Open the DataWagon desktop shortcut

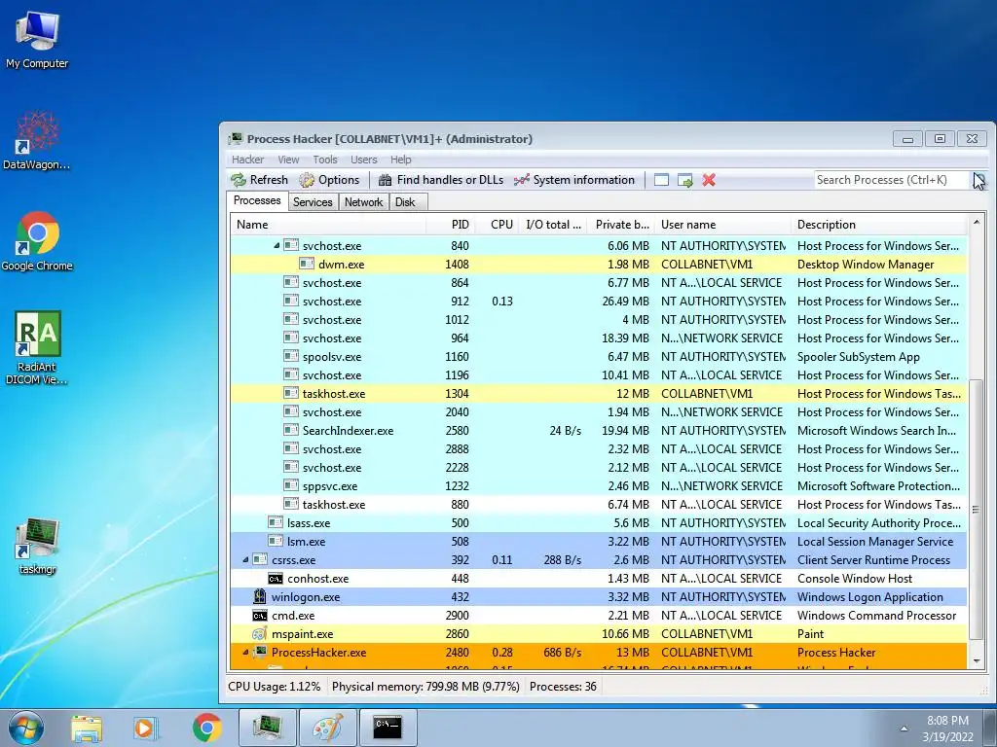point(37,139)
